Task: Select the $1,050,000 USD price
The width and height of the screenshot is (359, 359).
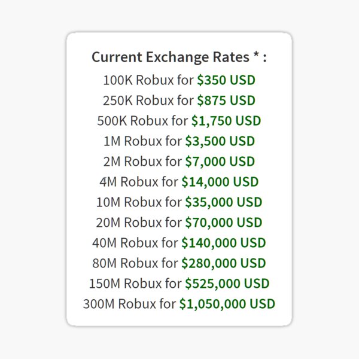Action: pos(227,304)
